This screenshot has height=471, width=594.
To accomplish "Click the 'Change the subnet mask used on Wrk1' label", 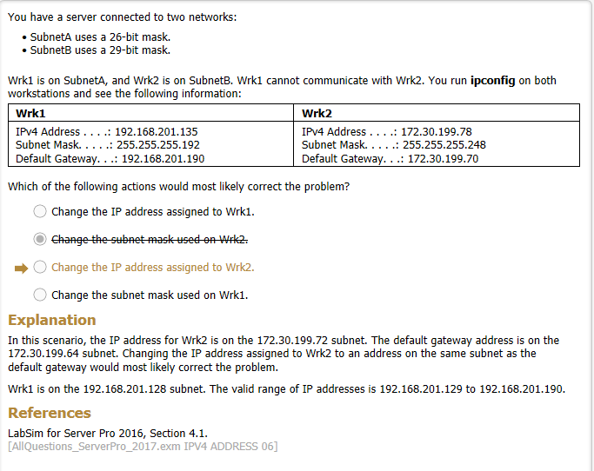I will (x=150, y=295).
